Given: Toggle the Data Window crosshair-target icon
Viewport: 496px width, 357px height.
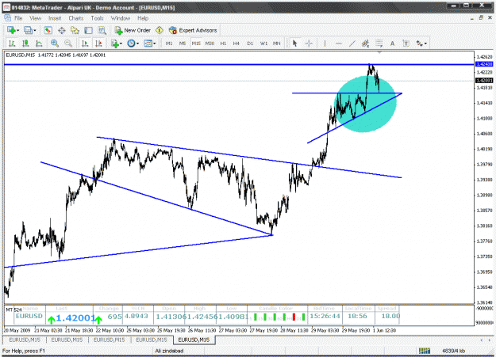Looking at the screenshot, I should pos(62,30).
